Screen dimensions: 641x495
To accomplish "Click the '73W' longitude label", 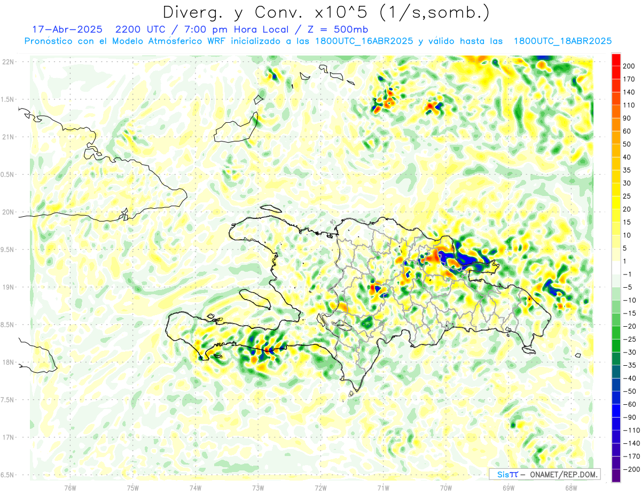I will point(258,488).
